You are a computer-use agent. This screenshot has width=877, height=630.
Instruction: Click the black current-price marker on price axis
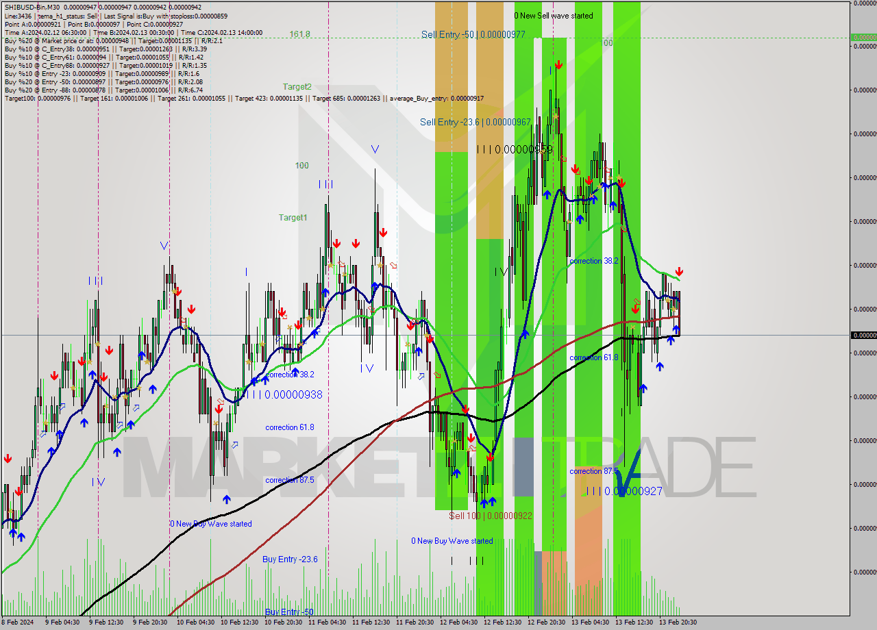863,335
